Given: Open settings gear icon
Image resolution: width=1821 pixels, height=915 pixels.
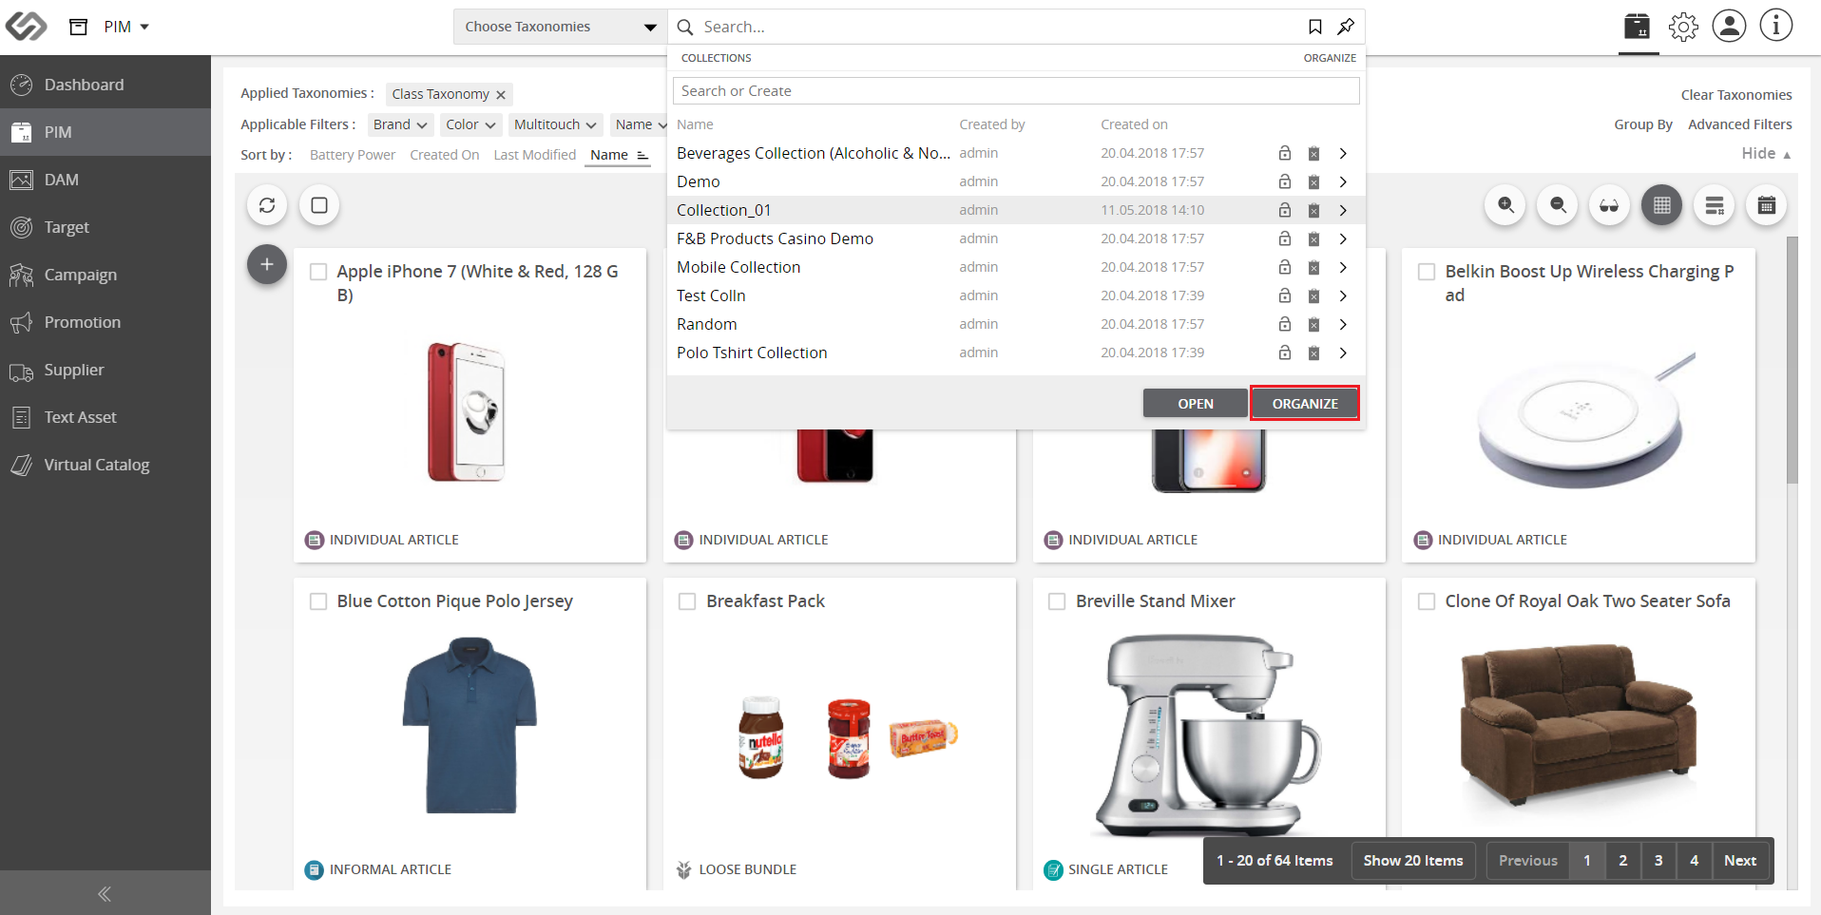Looking at the screenshot, I should tap(1683, 27).
